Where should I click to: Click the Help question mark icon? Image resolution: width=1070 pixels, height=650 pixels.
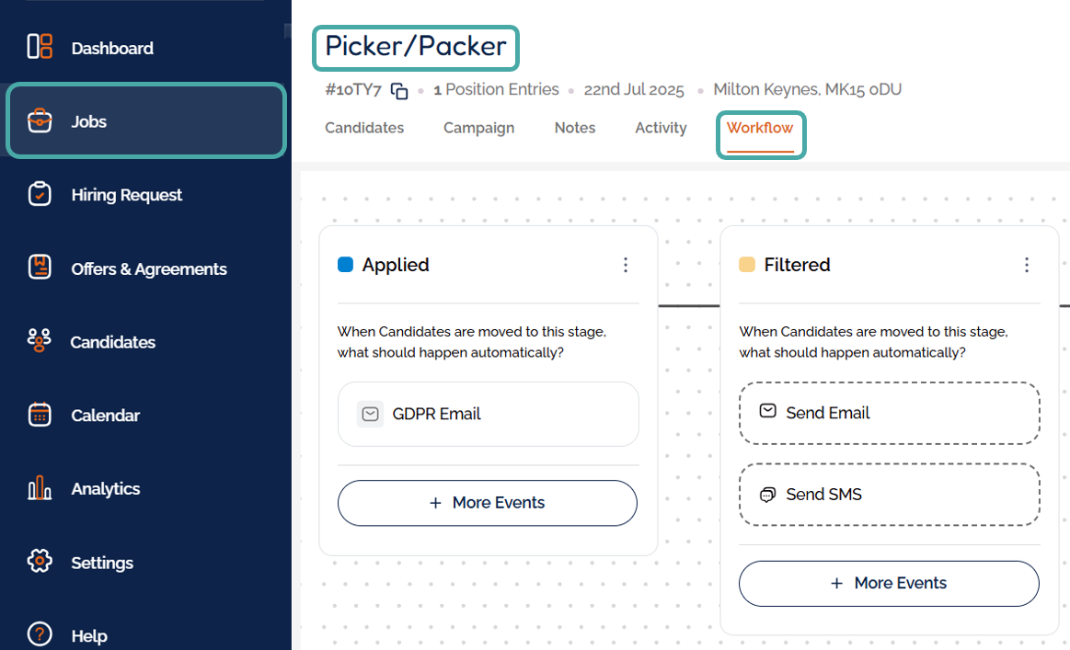[x=40, y=634]
